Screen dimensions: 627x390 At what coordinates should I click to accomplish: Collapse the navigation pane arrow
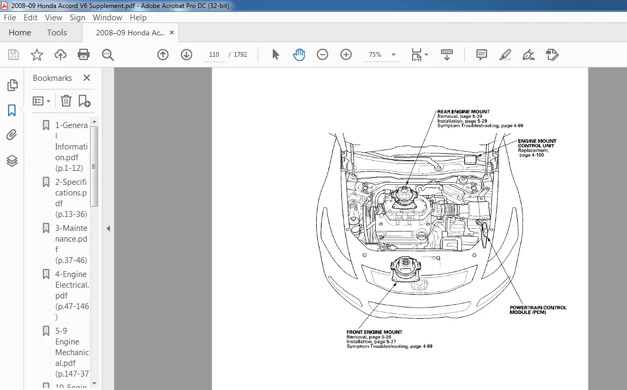tap(108, 229)
